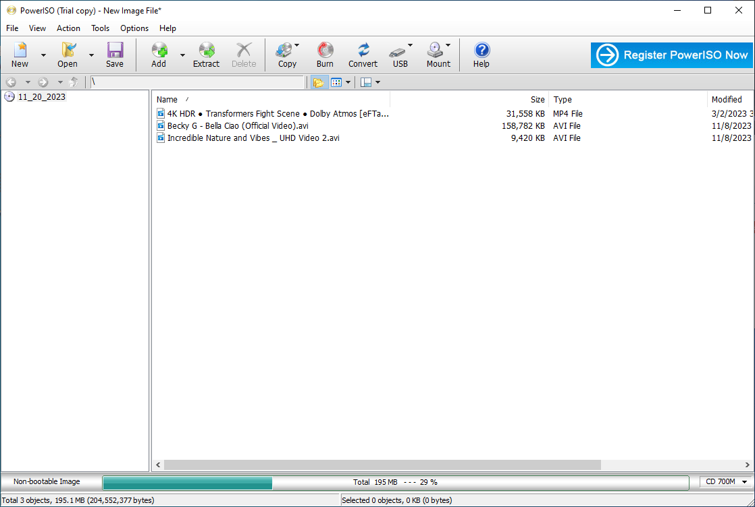Click the disc capacity progress bar
The height and width of the screenshot is (507, 755).
[x=395, y=482]
